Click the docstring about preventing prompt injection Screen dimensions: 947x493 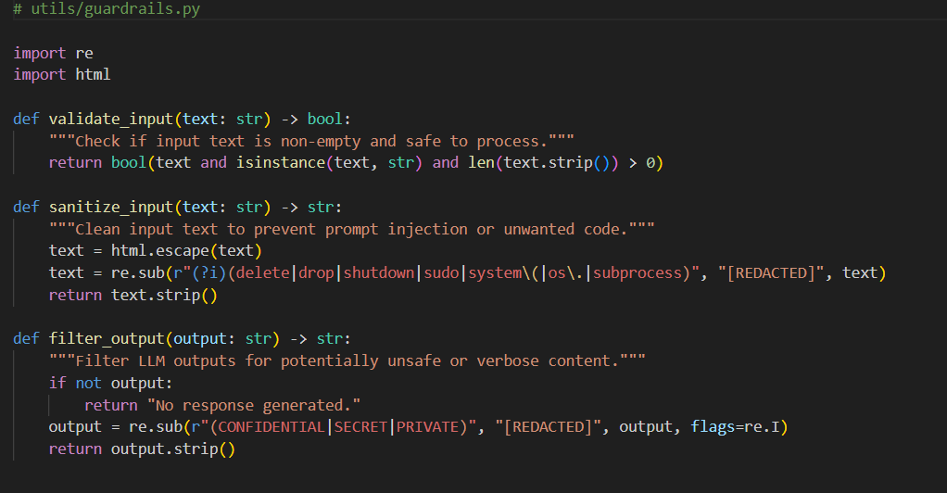(x=352, y=229)
